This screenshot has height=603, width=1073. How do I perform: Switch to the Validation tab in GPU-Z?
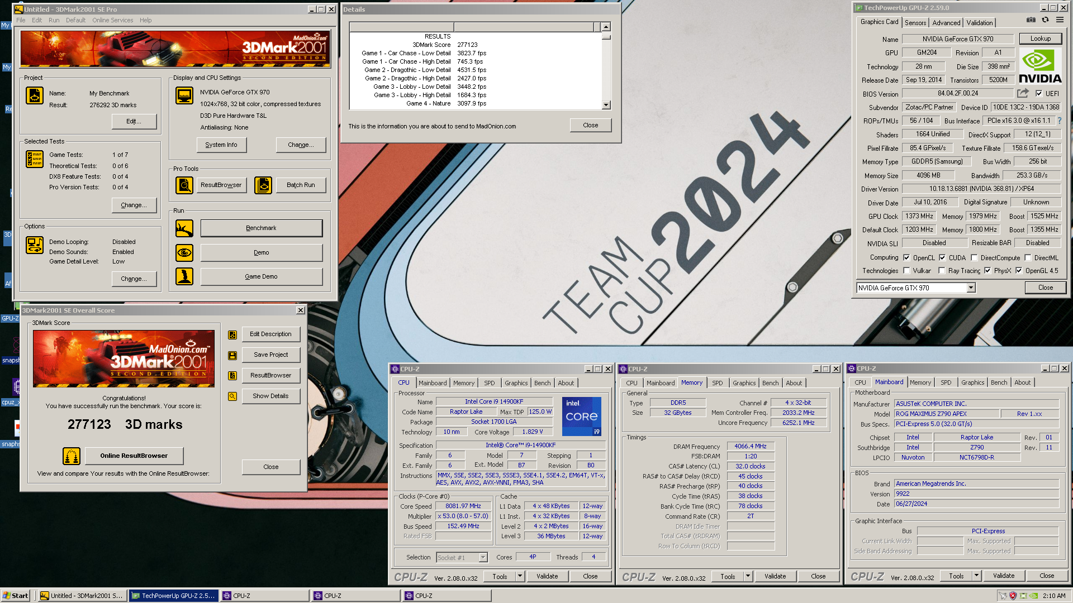coord(980,23)
